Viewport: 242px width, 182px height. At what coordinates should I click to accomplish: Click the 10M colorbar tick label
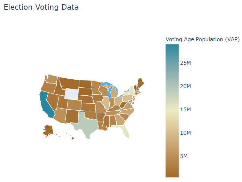click(x=185, y=133)
